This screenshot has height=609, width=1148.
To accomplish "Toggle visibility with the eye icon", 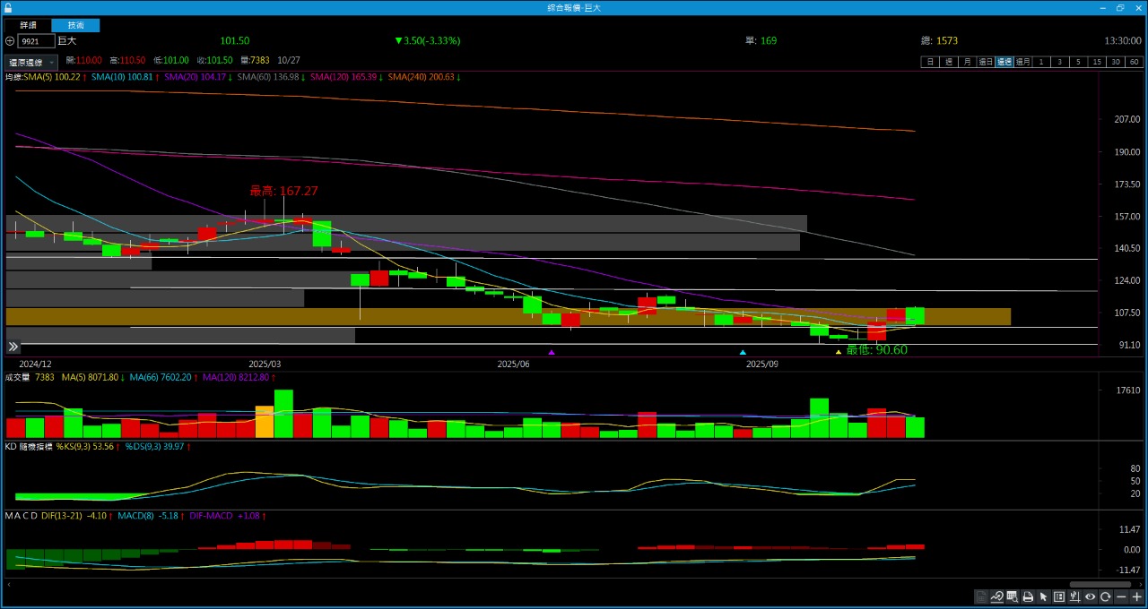I will (x=1091, y=596).
